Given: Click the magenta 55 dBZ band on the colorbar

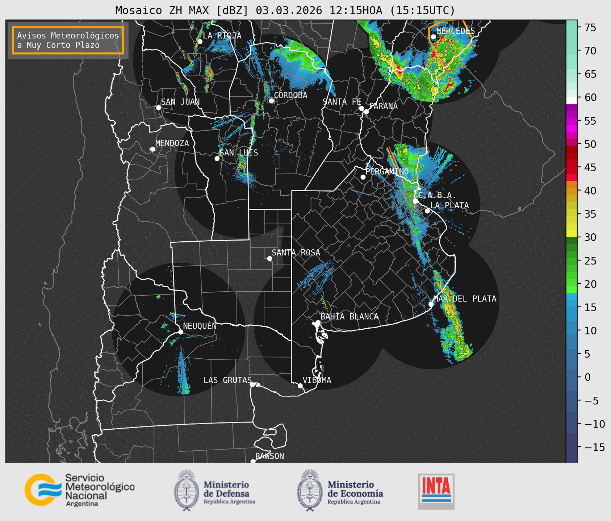Looking at the screenshot, I should (x=572, y=121).
